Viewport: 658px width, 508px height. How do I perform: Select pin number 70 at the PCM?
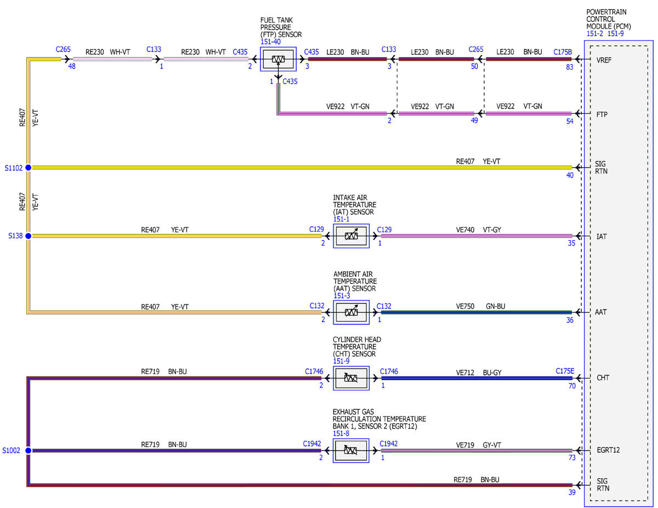pyautogui.click(x=572, y=386)
